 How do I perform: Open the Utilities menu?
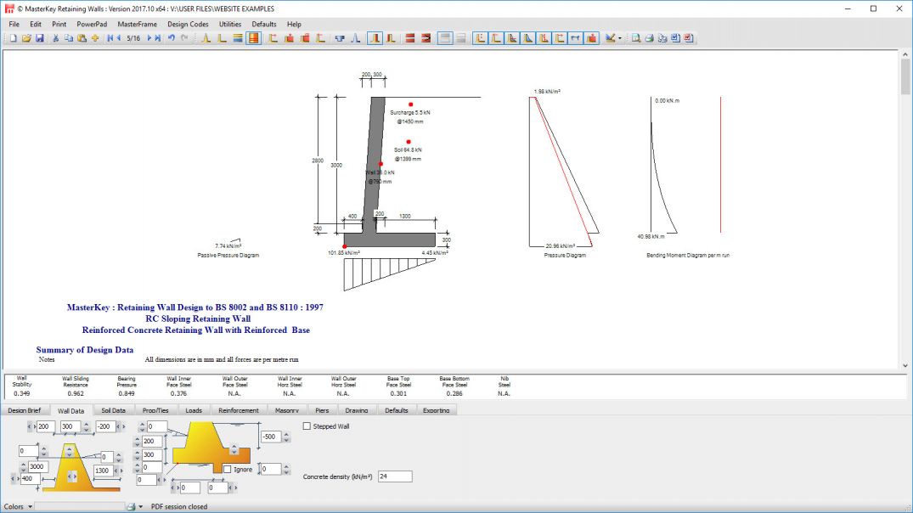click(230, 24)
